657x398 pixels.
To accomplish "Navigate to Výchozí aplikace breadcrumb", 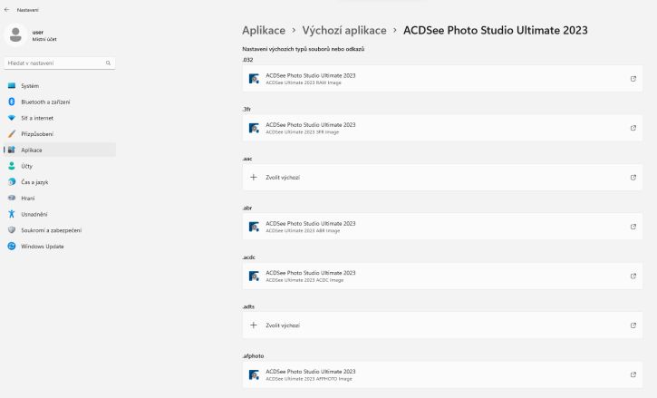I will pyautogui.click(x=344, y=30).
